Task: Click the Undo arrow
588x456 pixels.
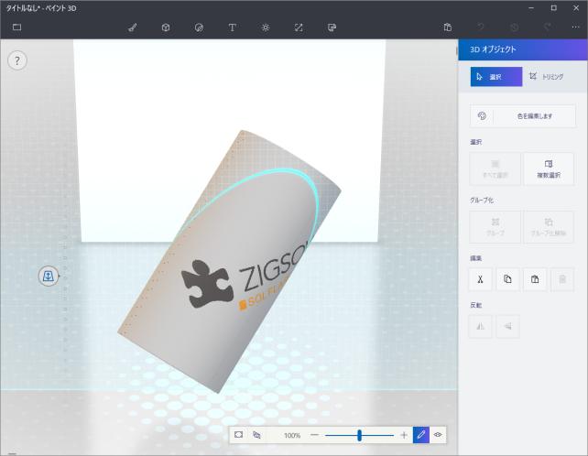Action: (481, 27)
